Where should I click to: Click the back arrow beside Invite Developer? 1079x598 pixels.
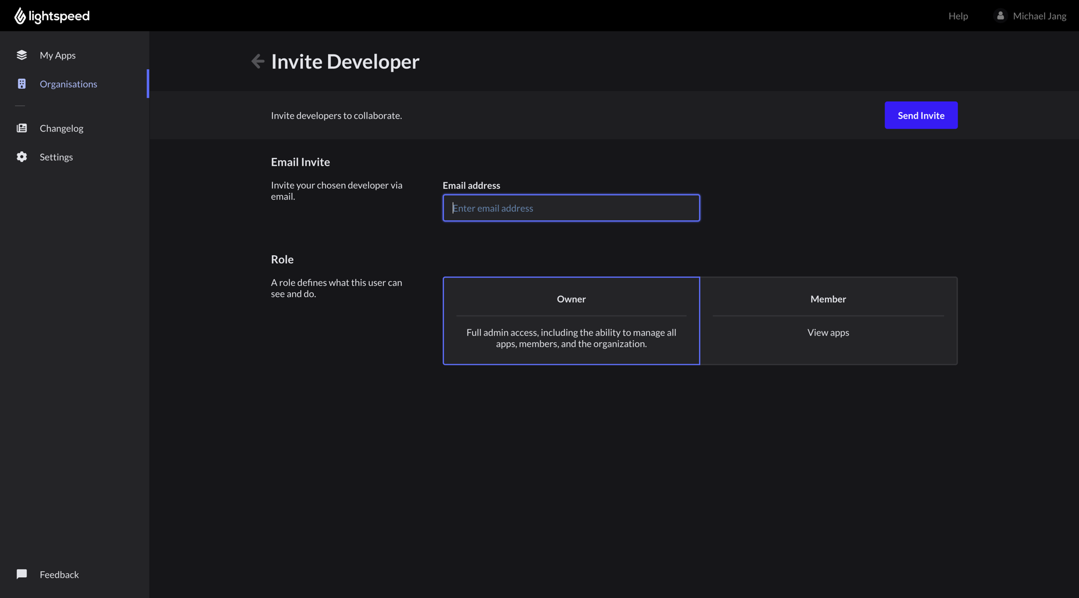[257, 61]
